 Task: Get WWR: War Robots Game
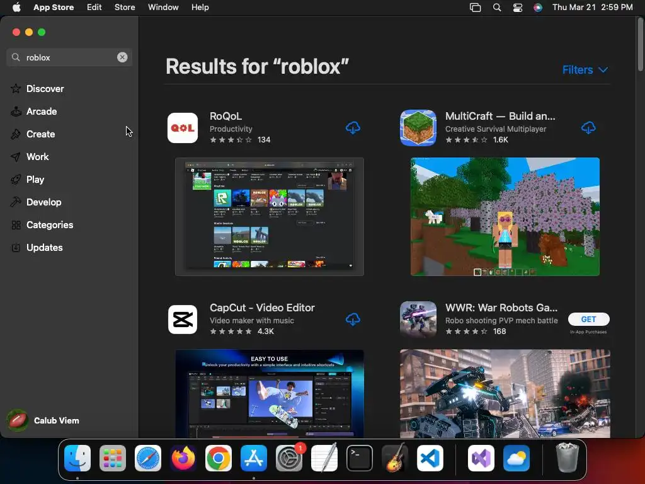click(589, 319)
